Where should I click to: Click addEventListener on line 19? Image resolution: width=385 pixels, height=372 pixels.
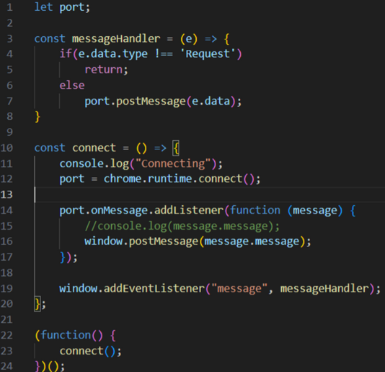[x=154, y=289]
